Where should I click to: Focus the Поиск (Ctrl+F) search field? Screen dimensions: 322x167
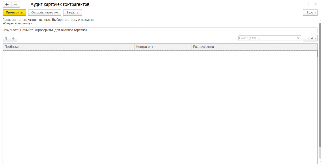pos(267,38)
